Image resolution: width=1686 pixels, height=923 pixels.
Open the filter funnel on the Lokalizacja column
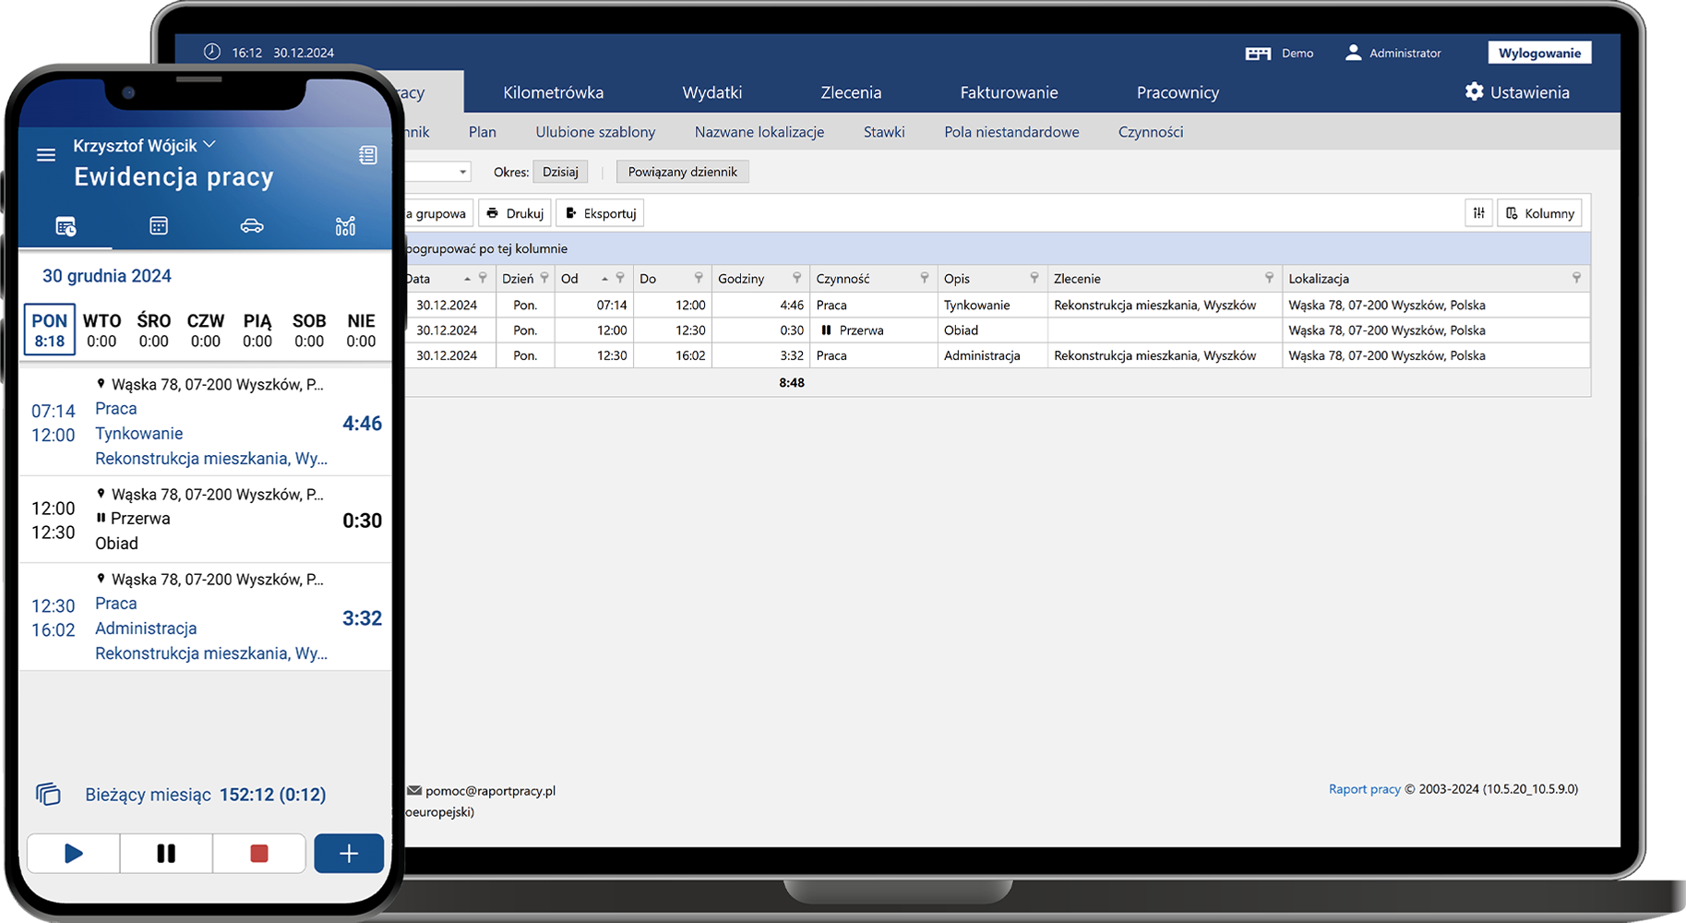pos(1576,278)
